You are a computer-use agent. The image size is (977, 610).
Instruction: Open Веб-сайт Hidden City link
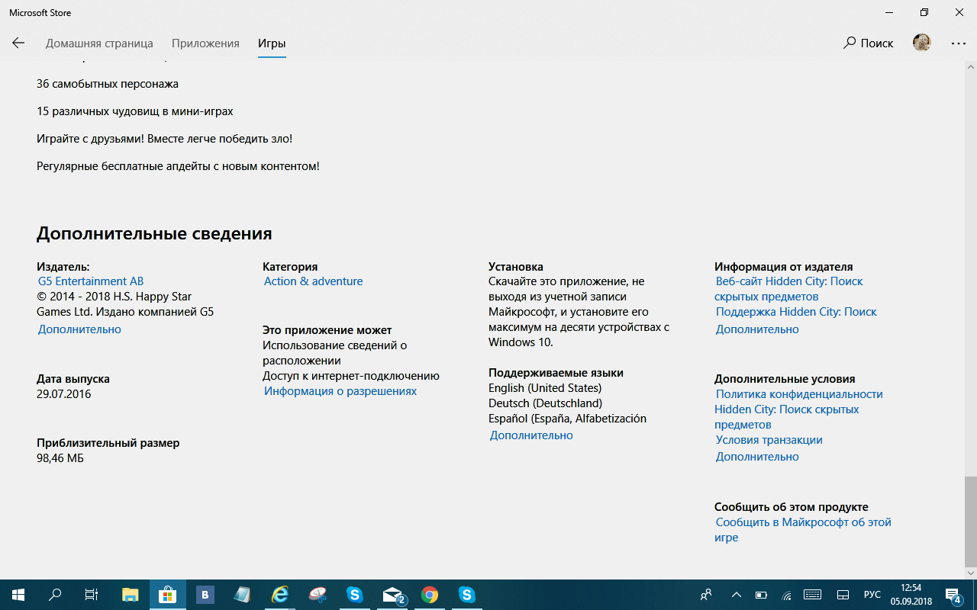tap(789, 289)
